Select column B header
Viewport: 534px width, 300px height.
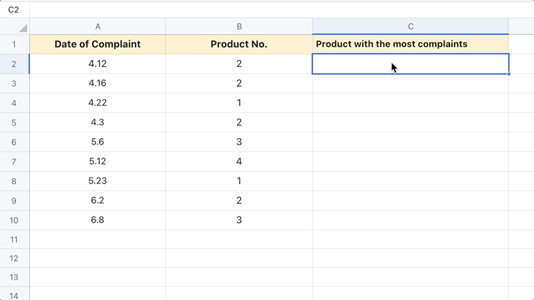click(x=239, y=27)
